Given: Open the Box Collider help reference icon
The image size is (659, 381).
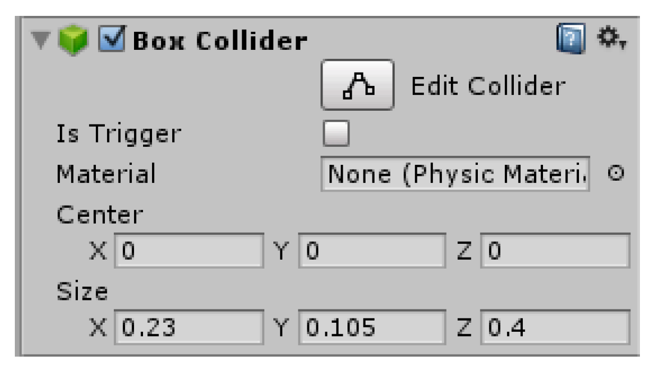Looking at the screenshot, I should click(571, 39).
